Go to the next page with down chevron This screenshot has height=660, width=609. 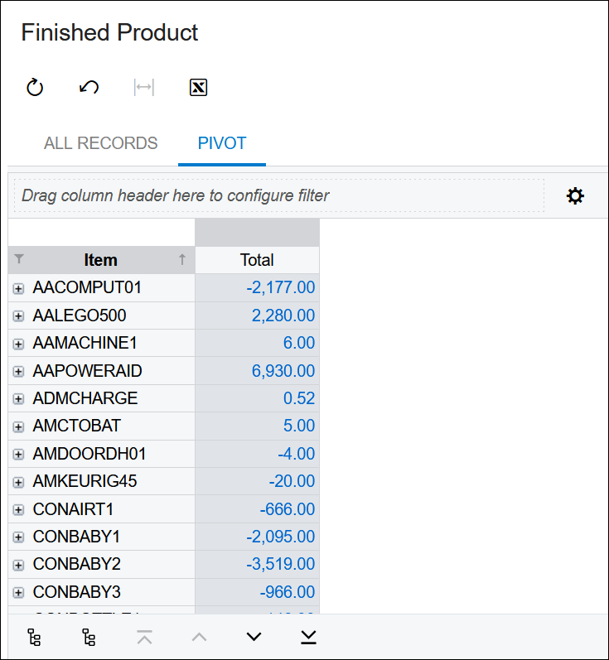(254, 637)
